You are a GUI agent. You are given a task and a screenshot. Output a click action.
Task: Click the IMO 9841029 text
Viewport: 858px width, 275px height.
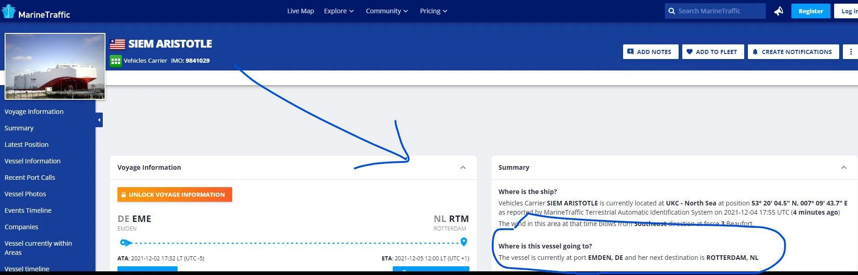click(190, 60)
